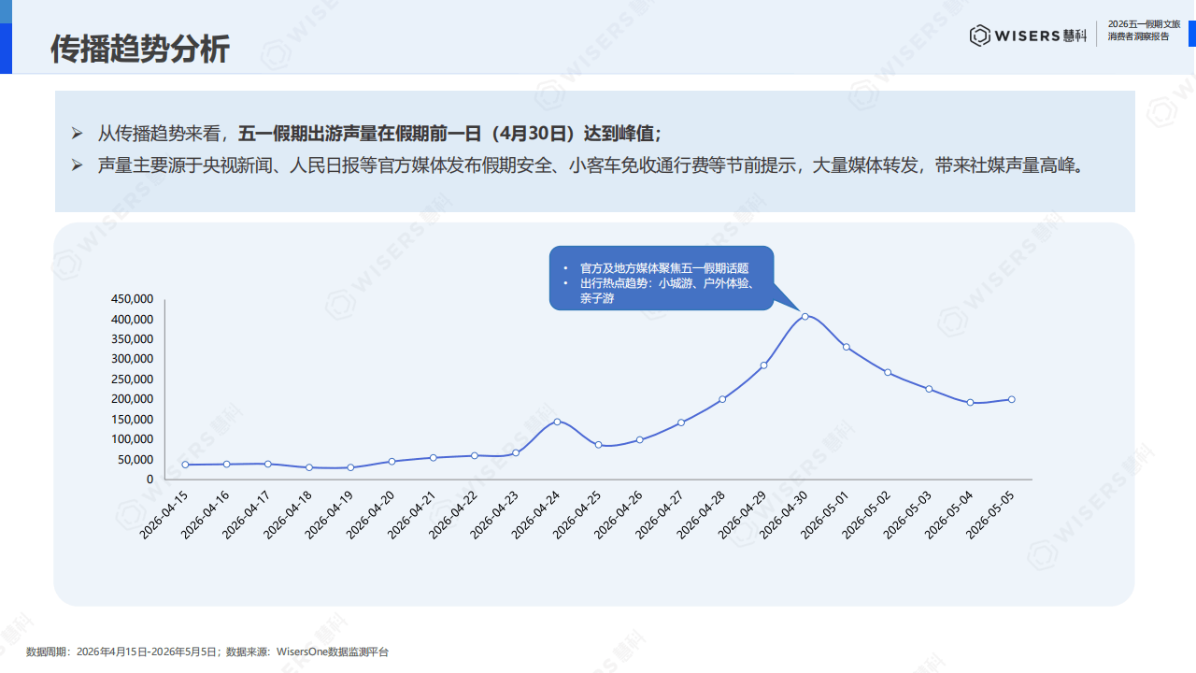Click the x-axis date 2026-05-03
The height and width of the screenshot is (673, 1196).
pos(907,514)
